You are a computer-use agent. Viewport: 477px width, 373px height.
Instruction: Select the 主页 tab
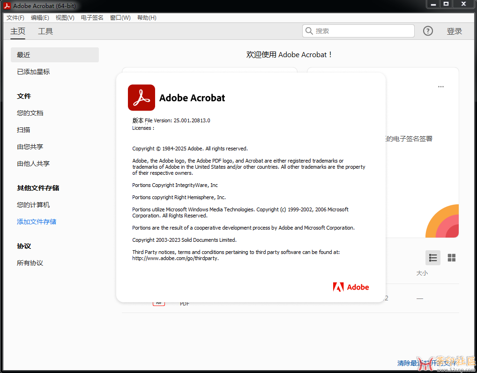pos(18,31)
